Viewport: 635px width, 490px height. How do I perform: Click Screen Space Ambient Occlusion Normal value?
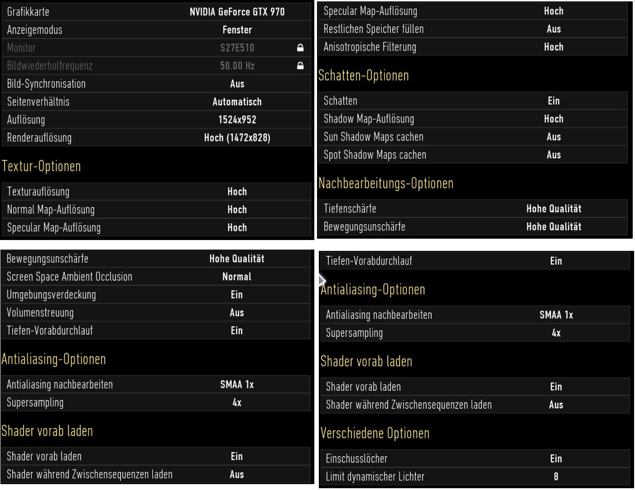click(236, 277)
